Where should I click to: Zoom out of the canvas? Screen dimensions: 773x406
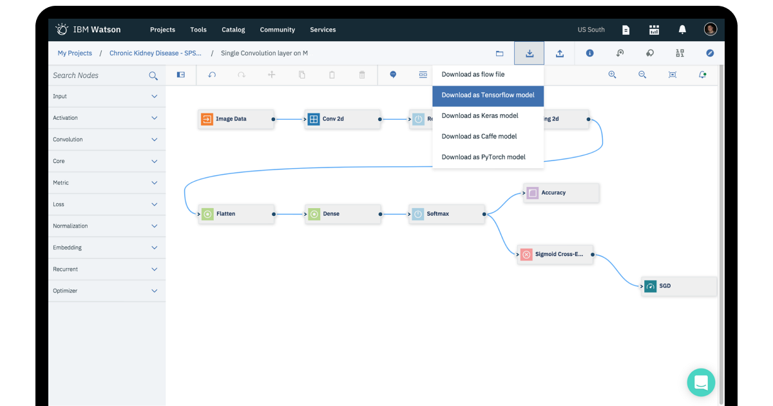click(642, 75)
